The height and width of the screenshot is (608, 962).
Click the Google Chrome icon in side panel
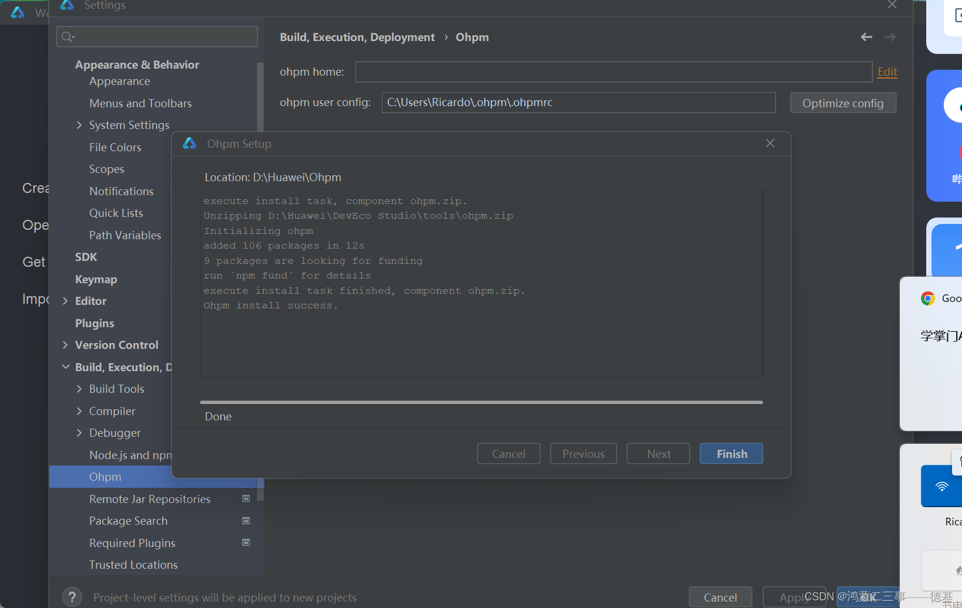coord(927,298)
